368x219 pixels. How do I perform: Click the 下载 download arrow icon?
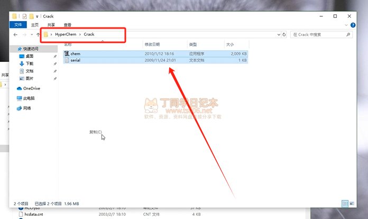click(22, 63)
